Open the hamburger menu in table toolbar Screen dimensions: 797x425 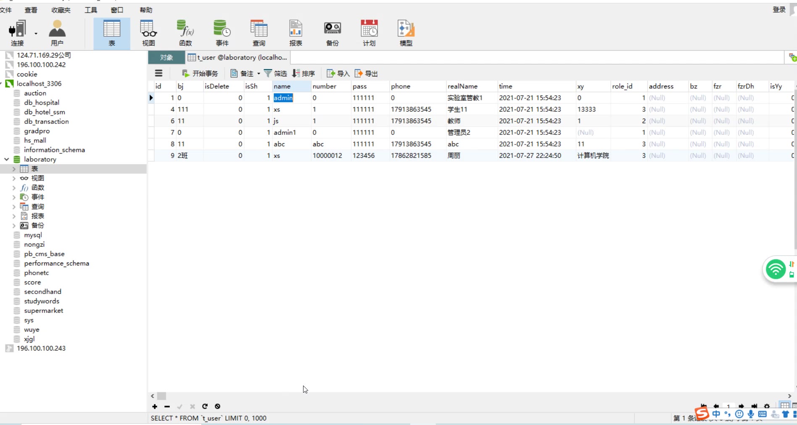pyautogui.click(x=158, y=73)
